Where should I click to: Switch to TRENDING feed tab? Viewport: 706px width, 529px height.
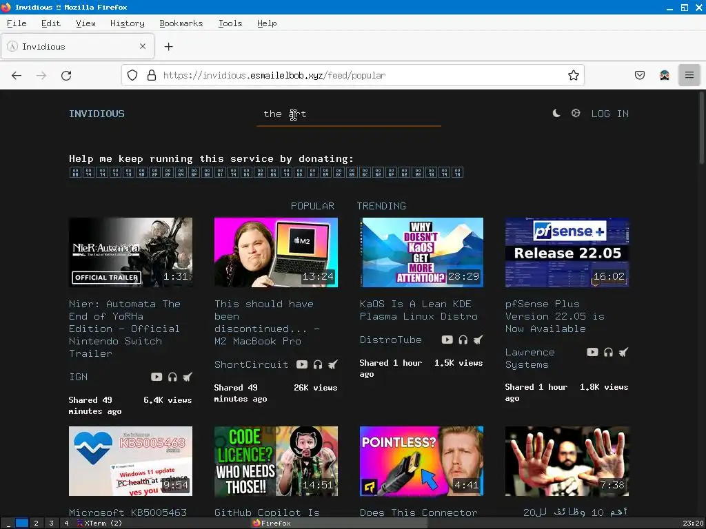pos(381,206)
